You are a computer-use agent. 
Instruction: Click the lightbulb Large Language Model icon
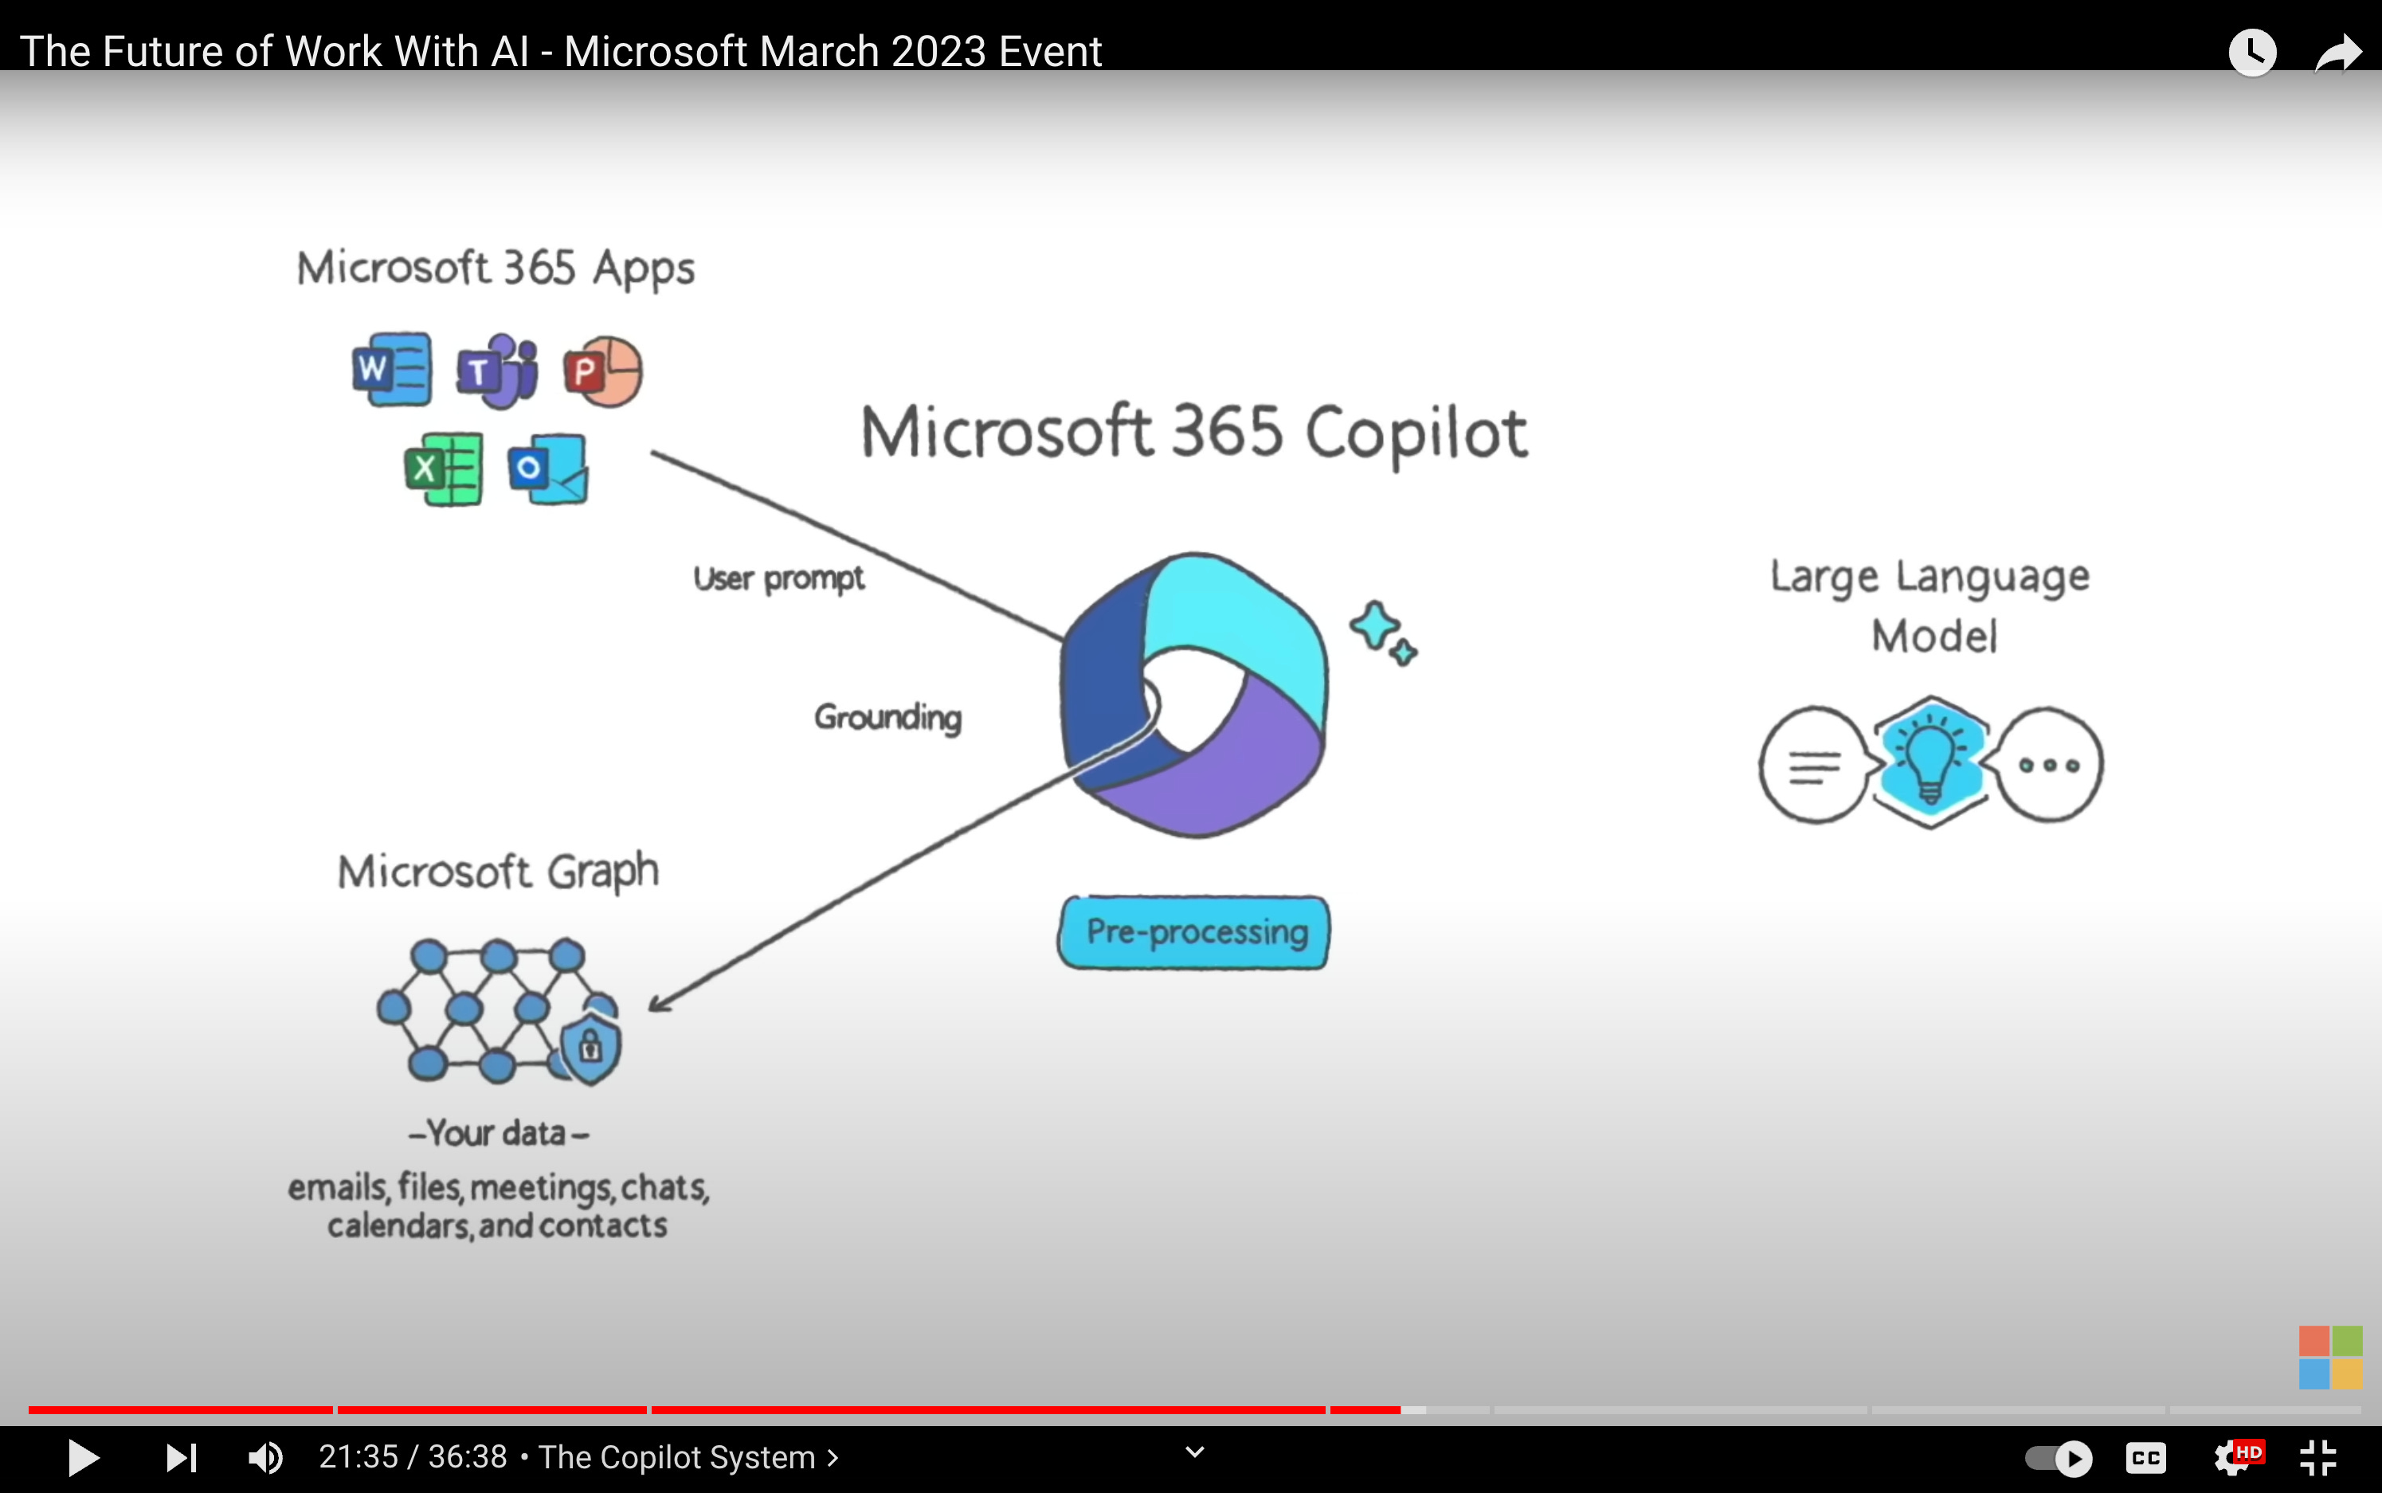1931,762
